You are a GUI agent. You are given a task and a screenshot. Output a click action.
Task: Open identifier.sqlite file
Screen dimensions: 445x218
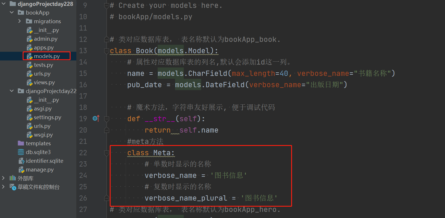tap(44, 161)
